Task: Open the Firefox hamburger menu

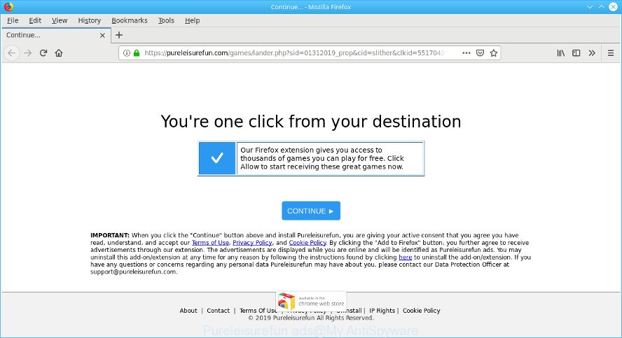Action: pyautogui.click(x=611, y=53)
